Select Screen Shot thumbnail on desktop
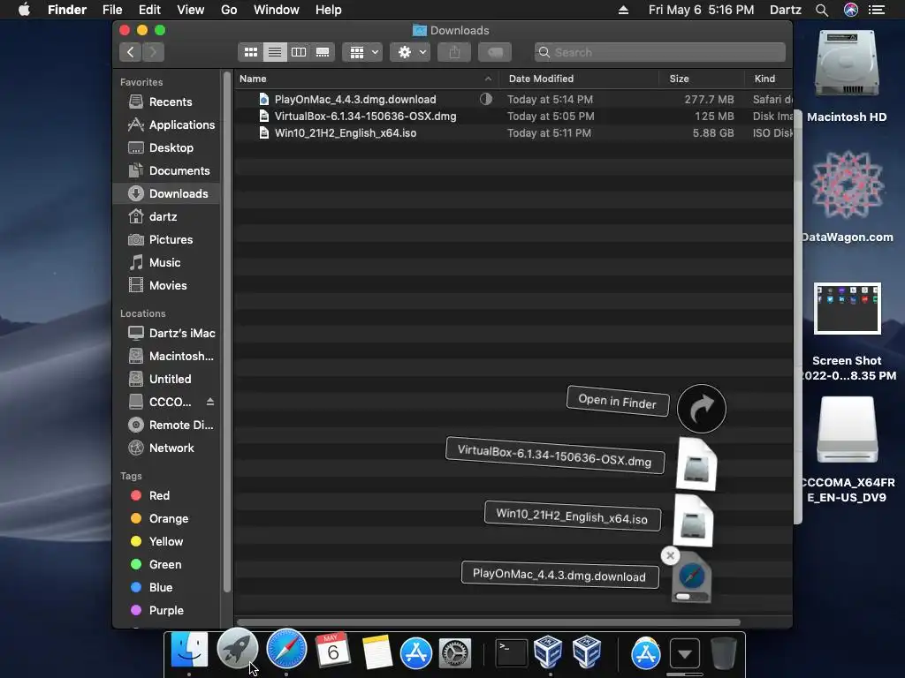Viewport: 905px width, 678px height. 848,308
